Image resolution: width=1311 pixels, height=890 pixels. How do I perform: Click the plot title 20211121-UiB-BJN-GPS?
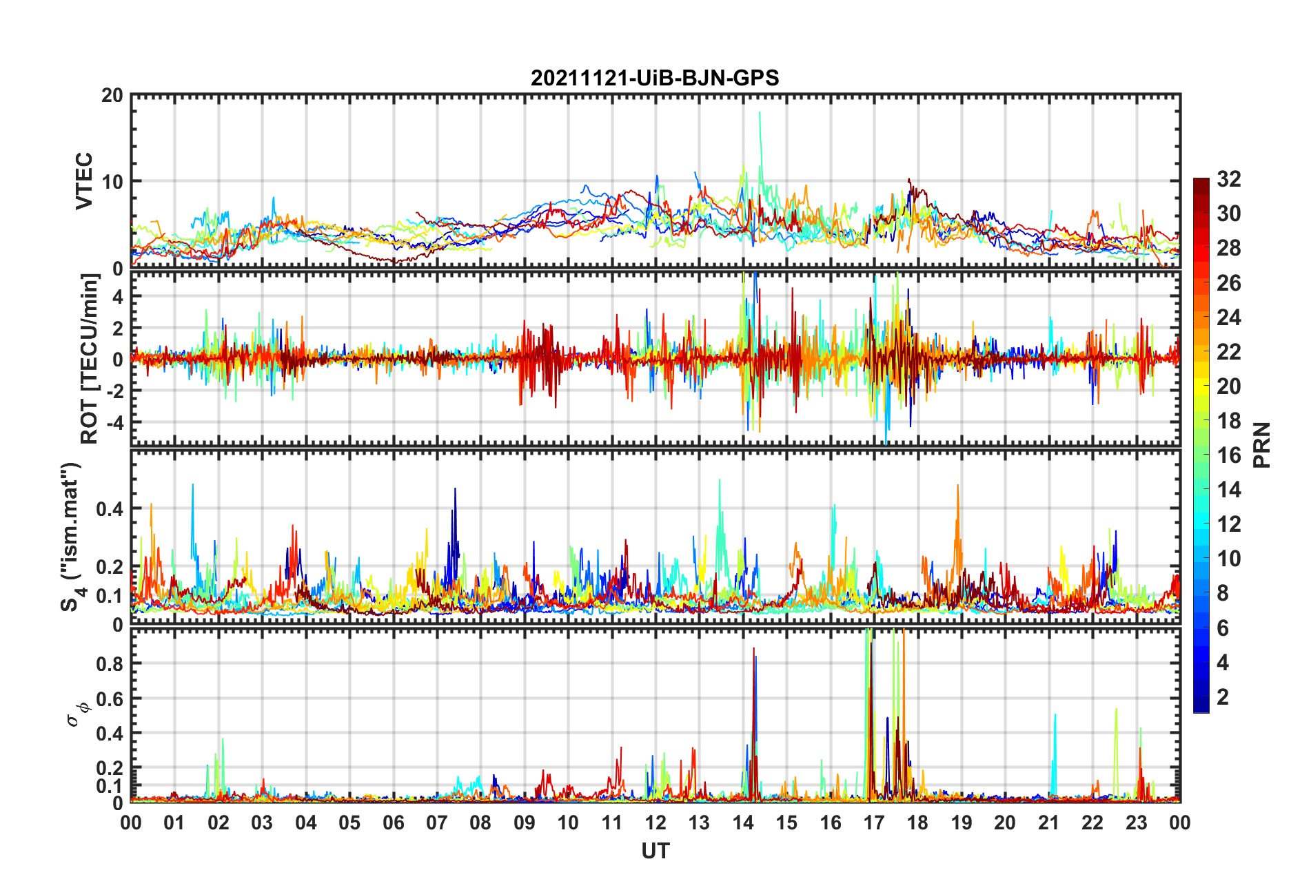pyautogui.click(x=655, y=78)
